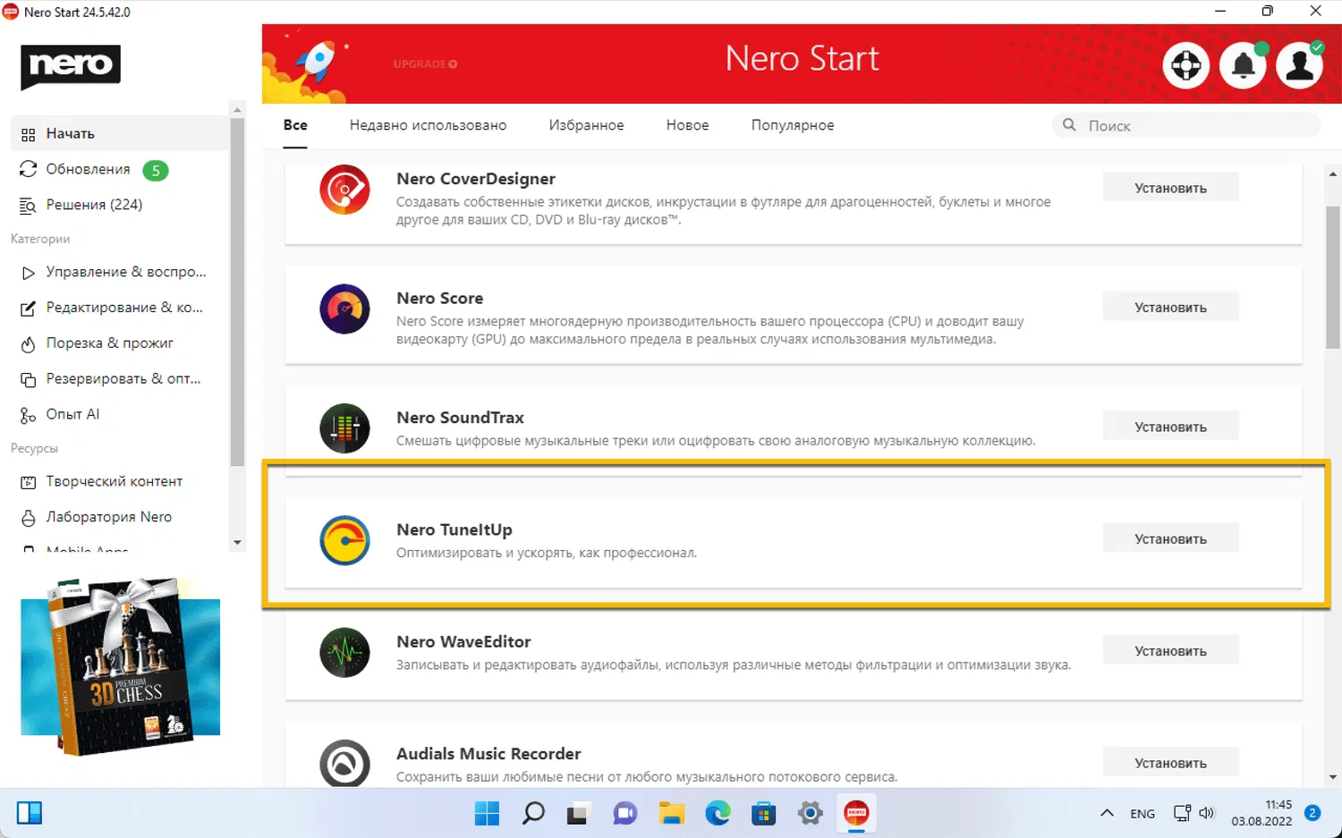1342x838 pixels.
Task: Click the Nero CoverDesigner app icon
Action: [x=344, y=190]
